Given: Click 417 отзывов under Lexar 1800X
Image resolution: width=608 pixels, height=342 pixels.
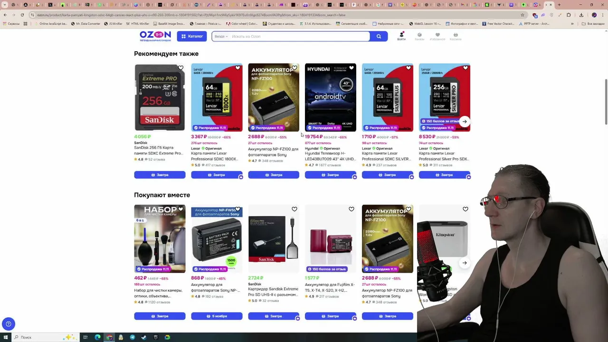Looking at the screenshot, I should point(215,165).
